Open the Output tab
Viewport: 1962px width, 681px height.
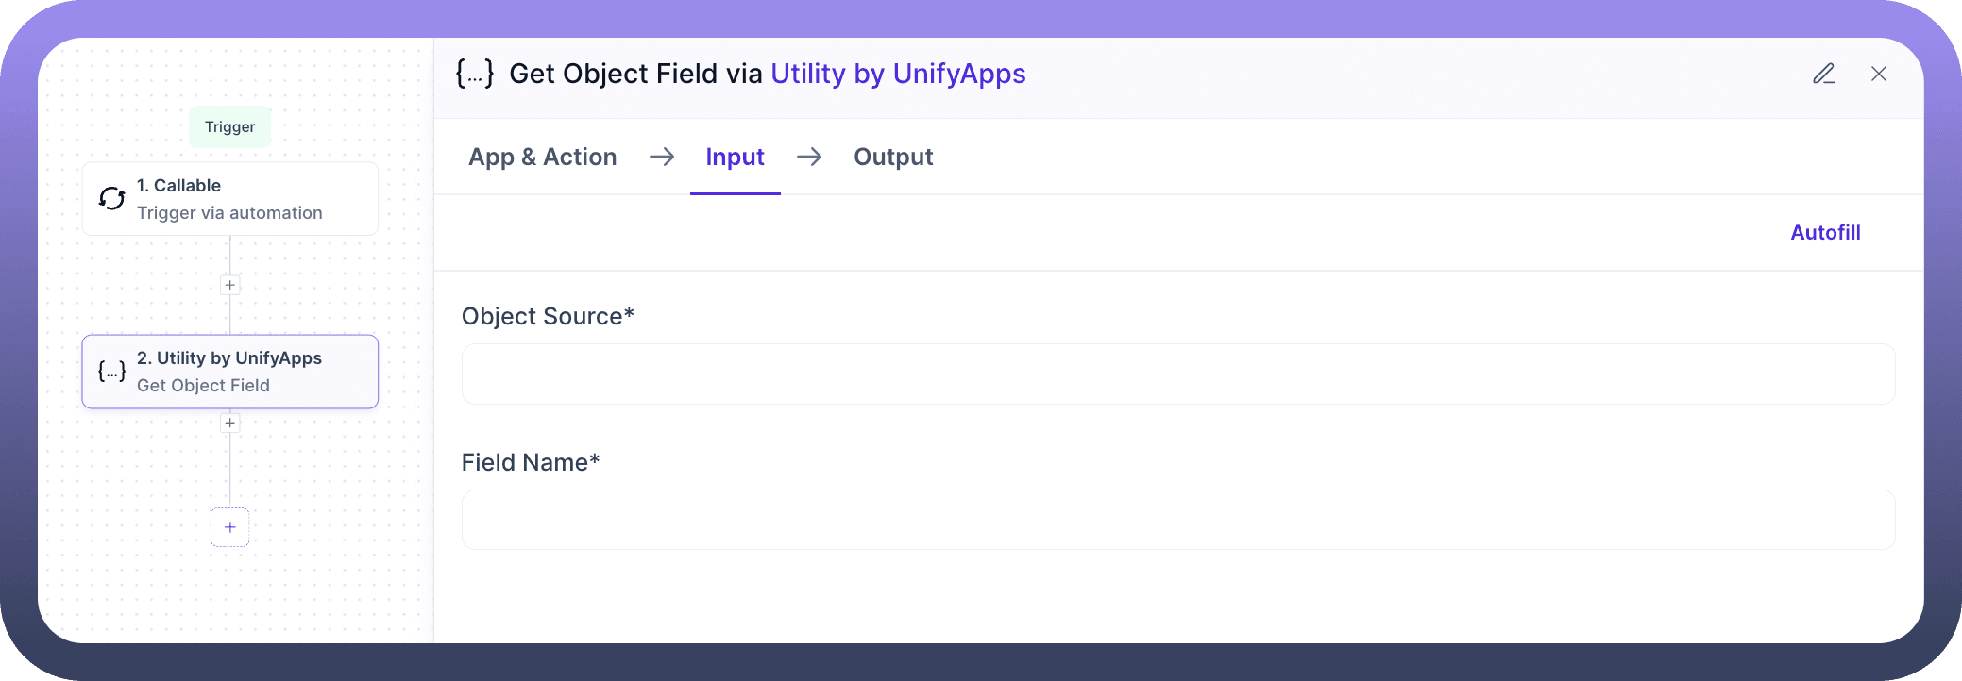[x=893, y=157]
